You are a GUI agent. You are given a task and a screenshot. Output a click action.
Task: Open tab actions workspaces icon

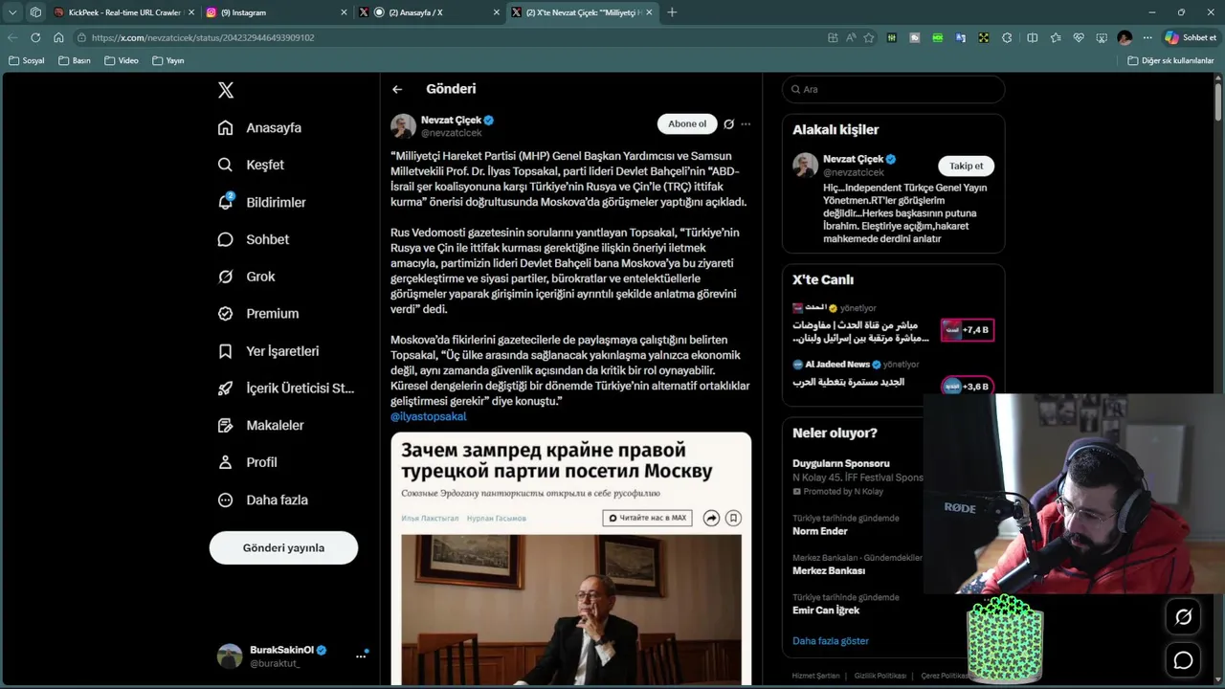click(35, 12)
